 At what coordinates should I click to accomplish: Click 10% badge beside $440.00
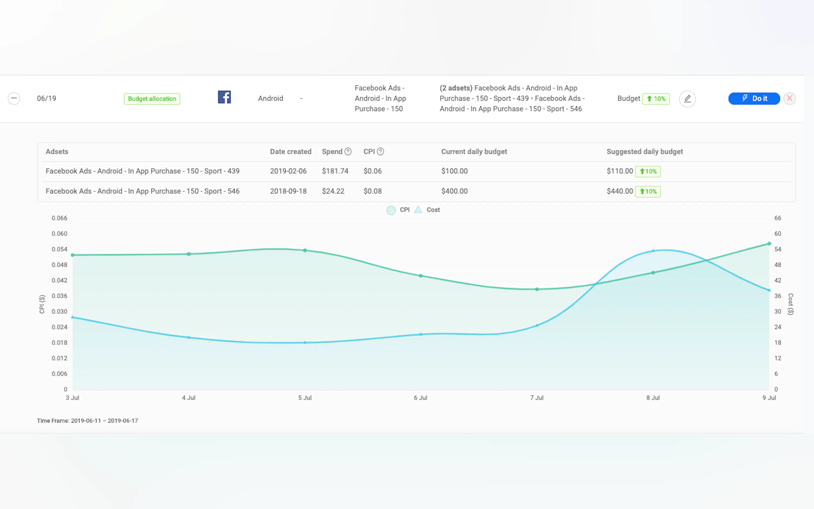(x=648, y=192)
